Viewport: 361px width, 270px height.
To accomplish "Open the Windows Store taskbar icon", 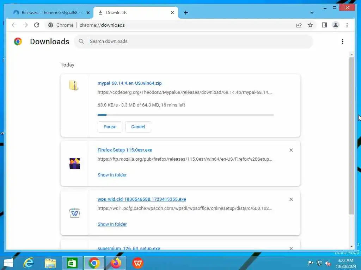I will (x=72, y=263).
